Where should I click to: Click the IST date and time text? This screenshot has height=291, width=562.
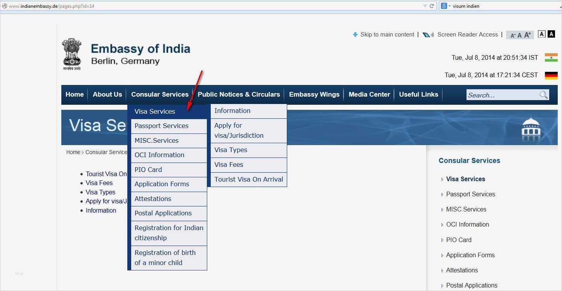click(x=495, y=57)
